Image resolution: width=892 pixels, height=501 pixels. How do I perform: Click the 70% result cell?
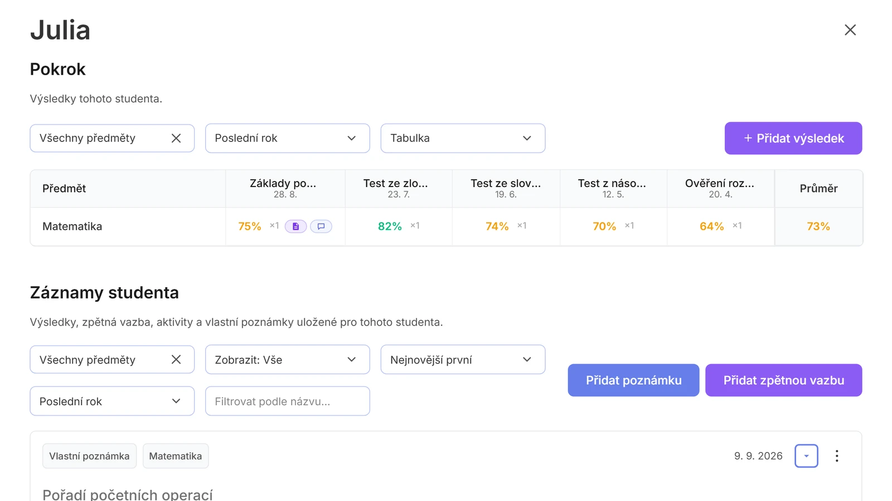[x=613, y=226]
